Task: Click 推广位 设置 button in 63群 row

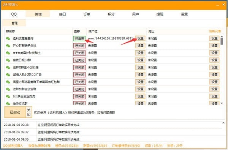Action: pos(140,60)
